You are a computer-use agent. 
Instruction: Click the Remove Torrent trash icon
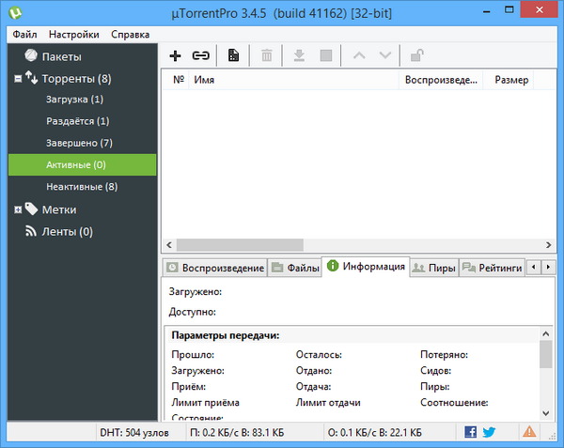(267, 56)
